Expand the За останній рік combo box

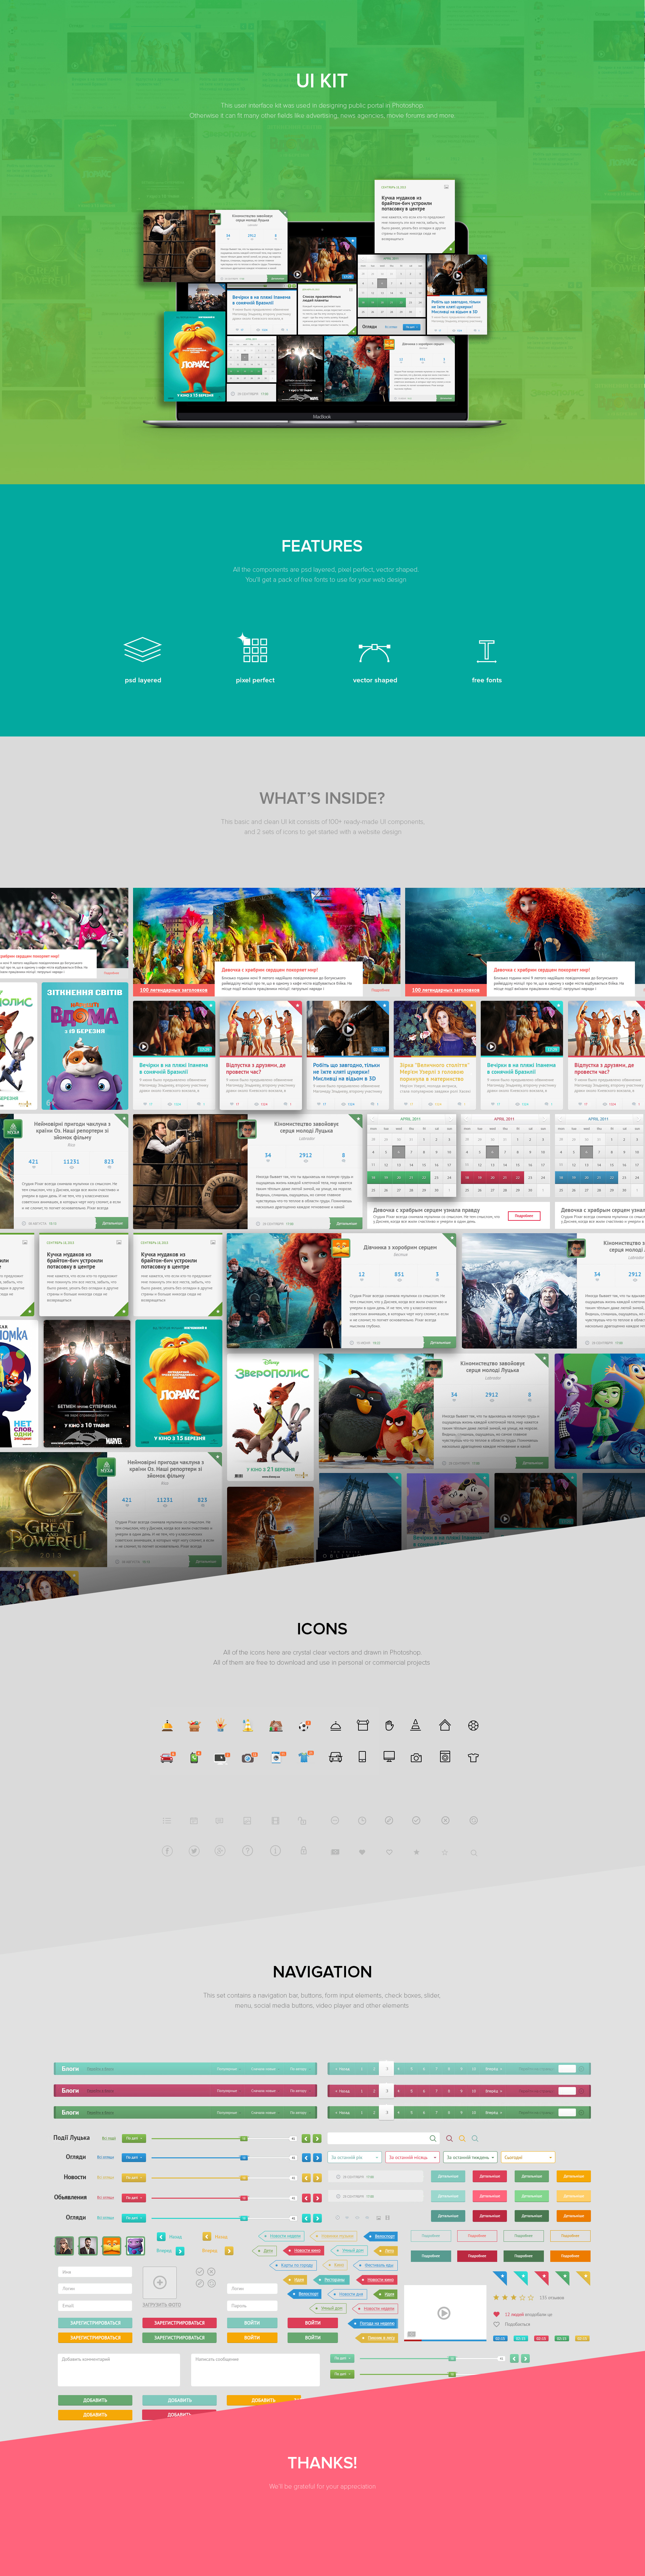click(x=354, y=2157)
